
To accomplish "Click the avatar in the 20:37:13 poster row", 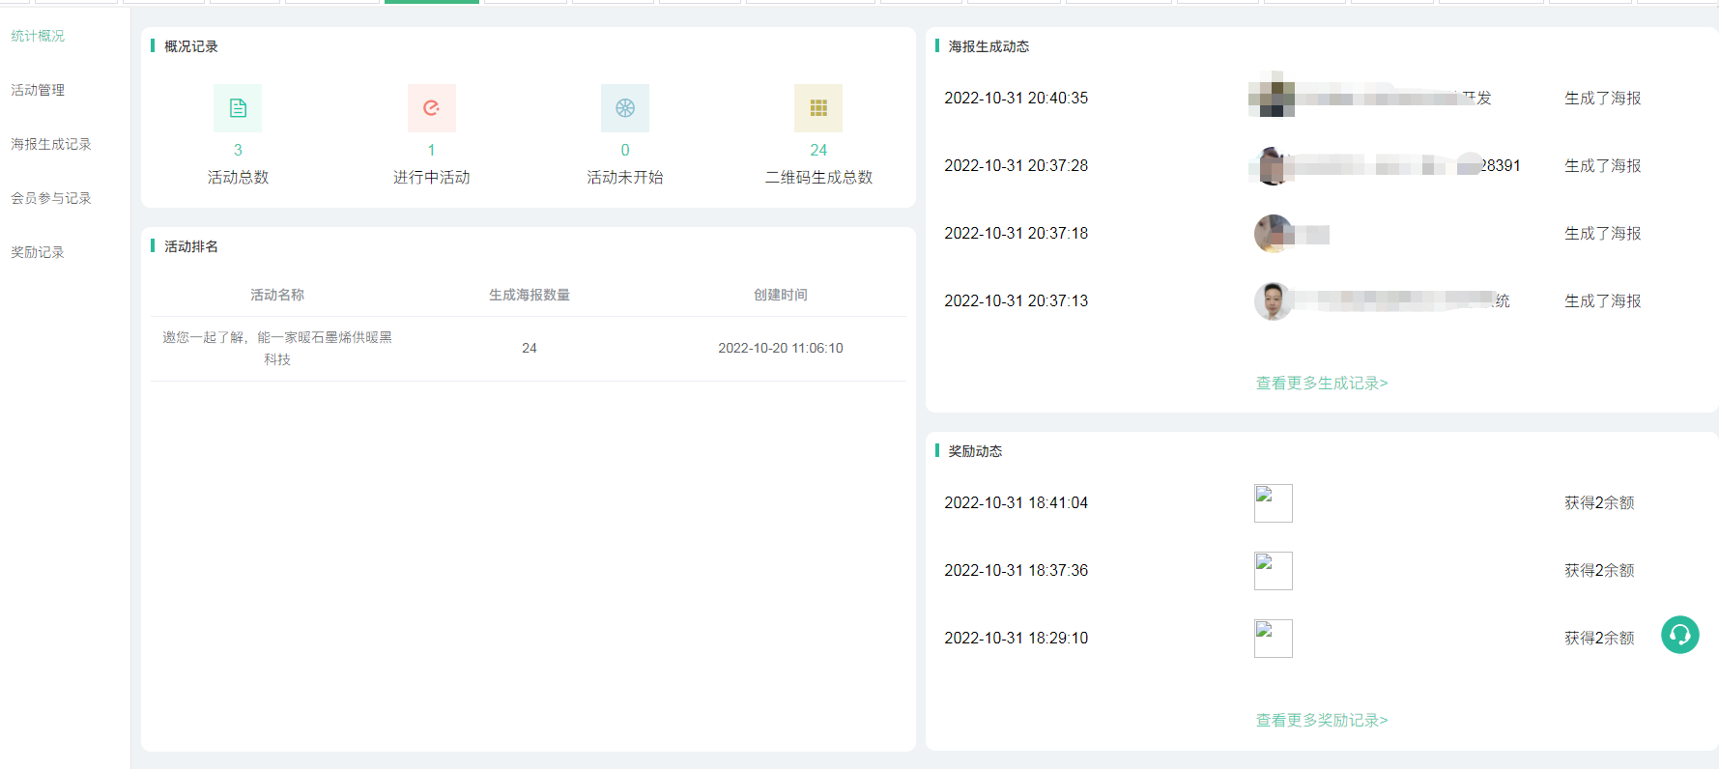I will (1273, 301).
